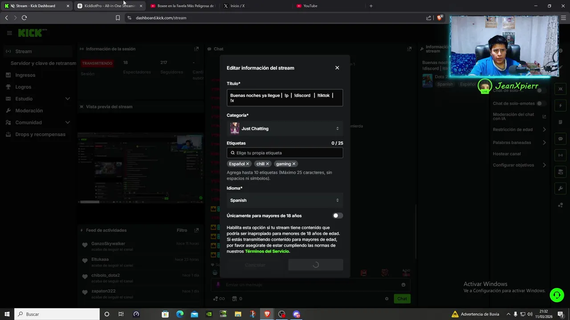Click the stream preview thumbnail

pyautogui.click(x=140, y=169)
